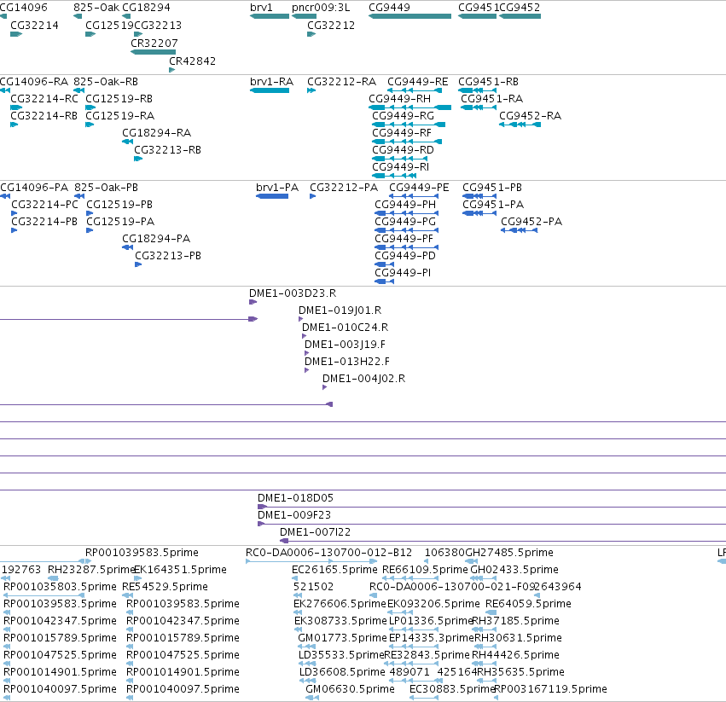Click the CG14096 gene label
Image resolution: width=726 pixels, height=702 pixels.
[23, 8]
